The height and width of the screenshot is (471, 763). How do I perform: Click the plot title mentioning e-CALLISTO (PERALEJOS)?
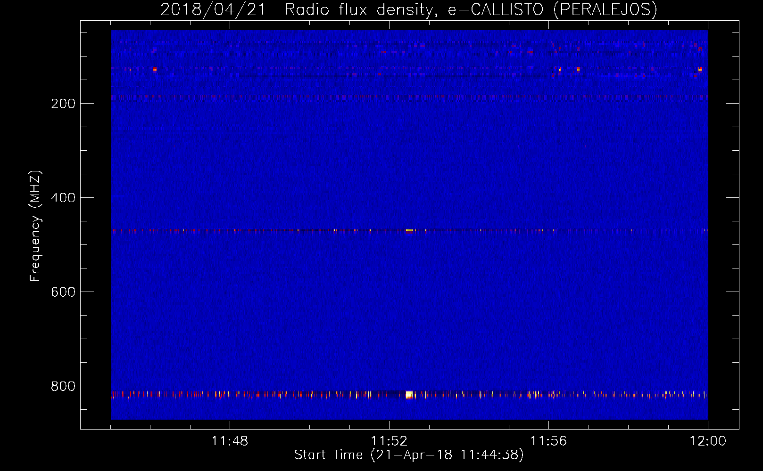[x=409, y=9]
